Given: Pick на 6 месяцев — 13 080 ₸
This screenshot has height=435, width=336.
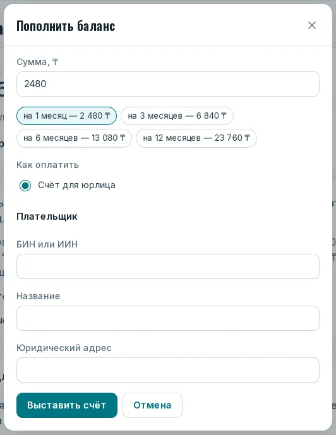Looking at the screenshot, I should pos(74,138).
